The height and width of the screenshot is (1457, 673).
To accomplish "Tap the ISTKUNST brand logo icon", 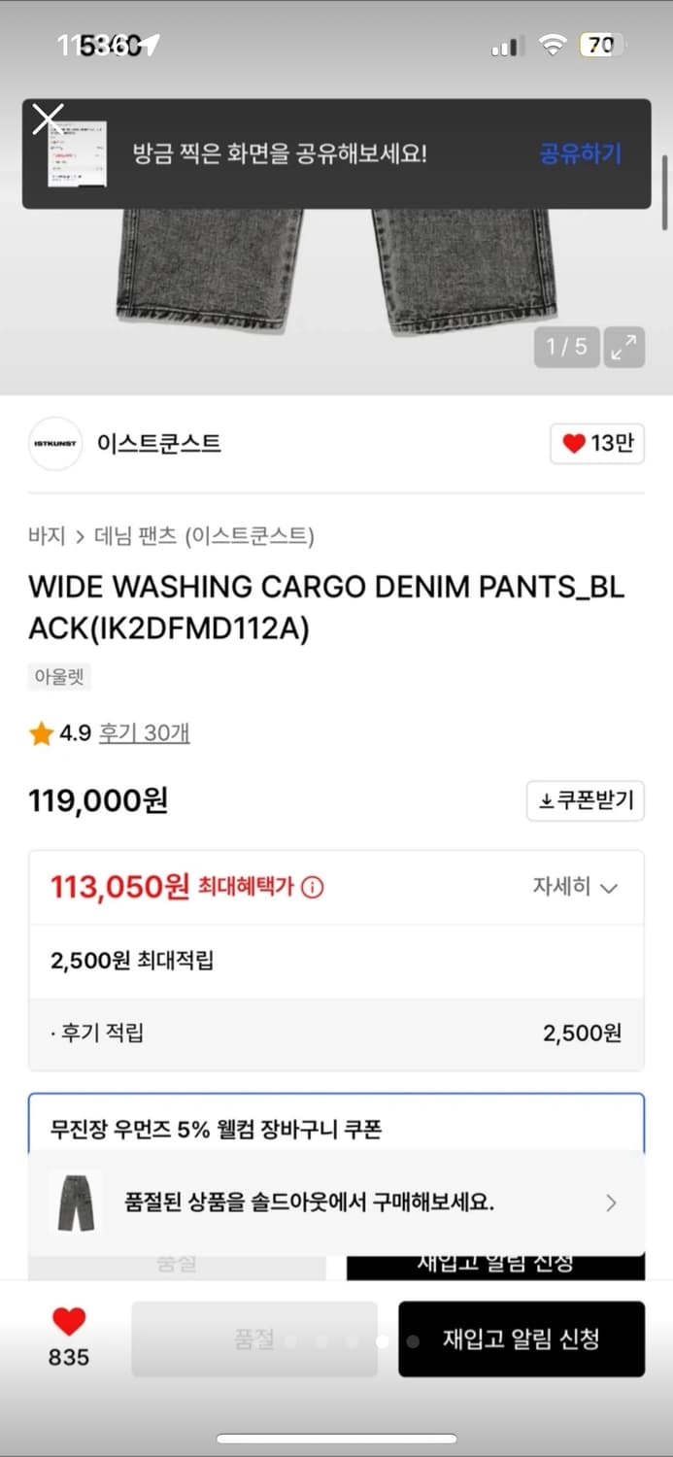I will click(54, 443).
